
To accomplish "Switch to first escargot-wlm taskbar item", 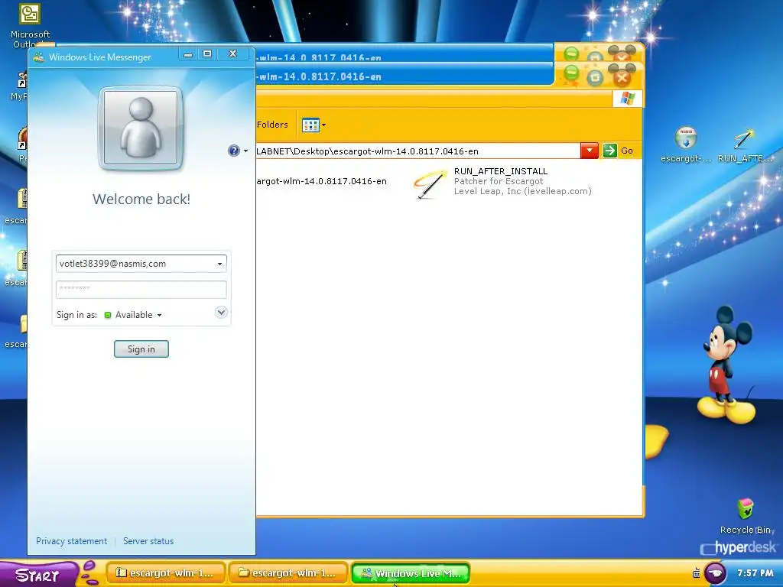I will pyautogui.click(x=165, y=573).
